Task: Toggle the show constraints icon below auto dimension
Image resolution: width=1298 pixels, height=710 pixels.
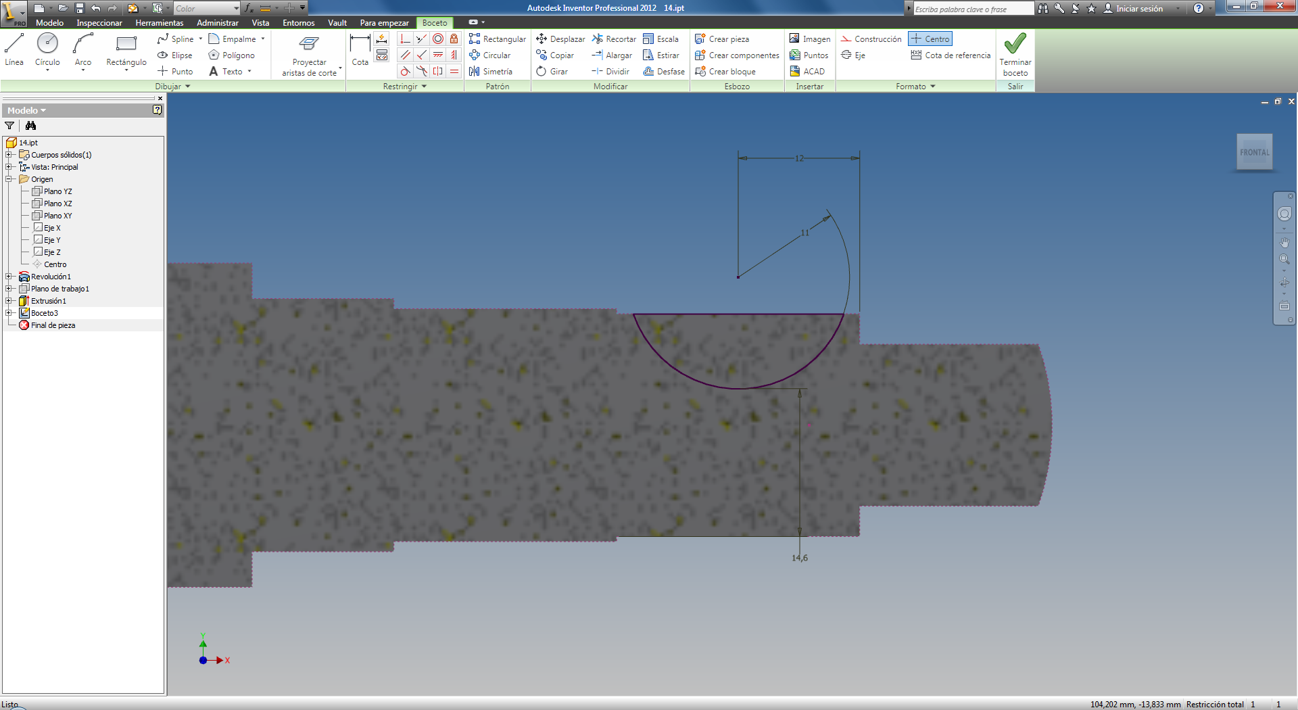Action: tap(382, 55)
